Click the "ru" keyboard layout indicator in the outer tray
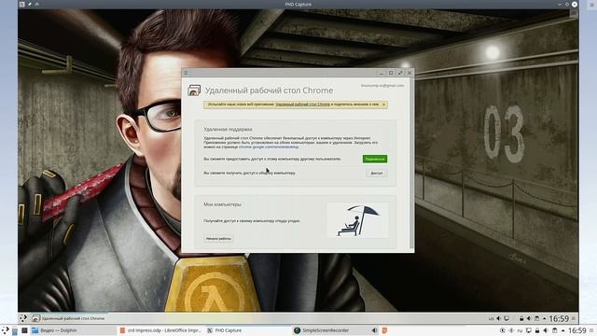This screenshot has height=336, width=597. [521, 330]
